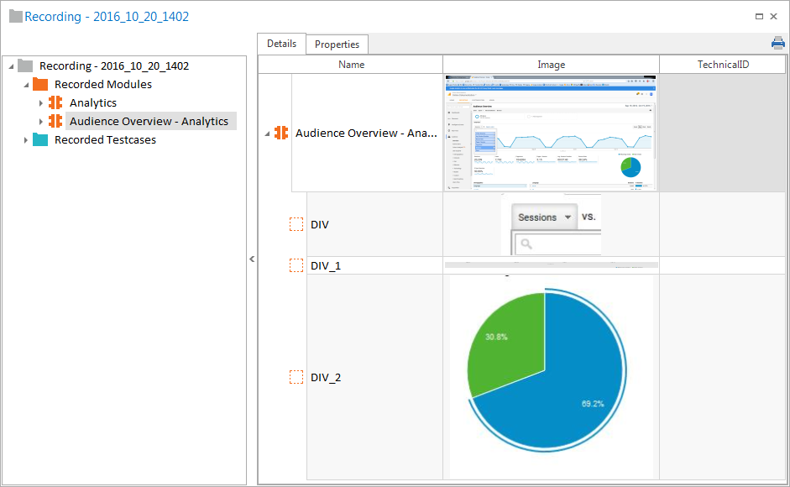
Task: Click the gray Recording folder icon in tree
Action: click(25, 65)
